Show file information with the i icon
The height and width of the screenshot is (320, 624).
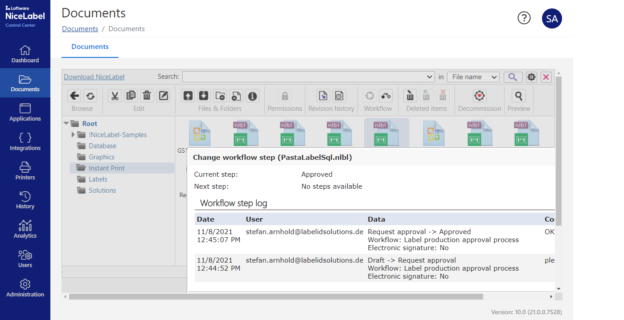coord(252,96)
